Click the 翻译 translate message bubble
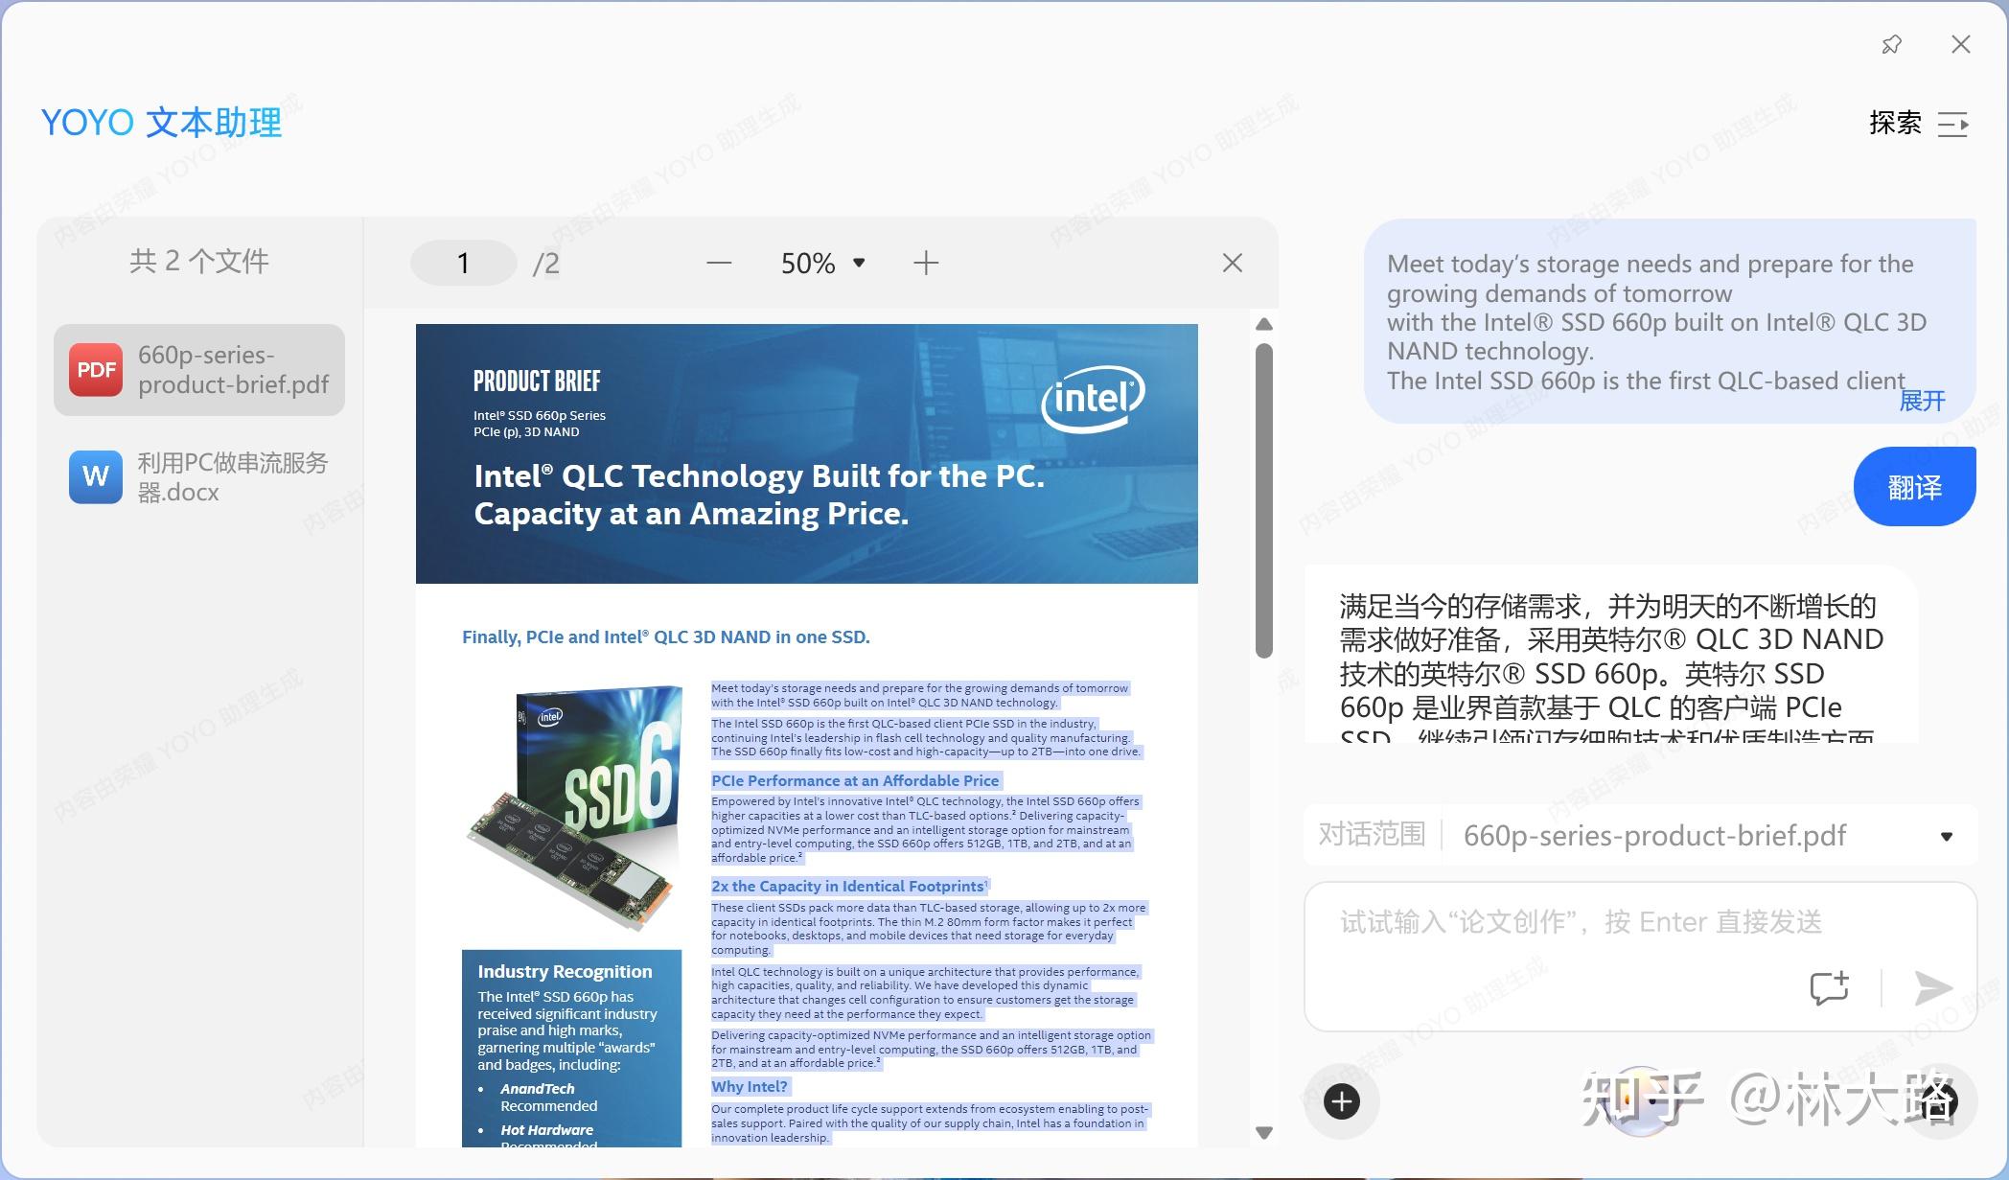The image size is (2009, 1180). pyautogui.click(x=1915, y=487)
